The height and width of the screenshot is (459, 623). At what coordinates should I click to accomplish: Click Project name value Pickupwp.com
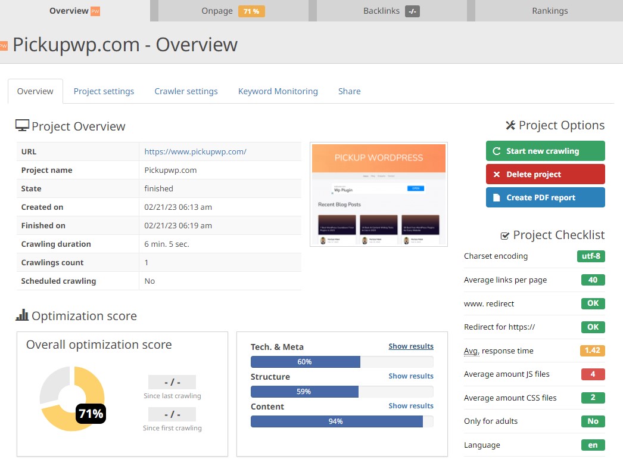(170, 170)
